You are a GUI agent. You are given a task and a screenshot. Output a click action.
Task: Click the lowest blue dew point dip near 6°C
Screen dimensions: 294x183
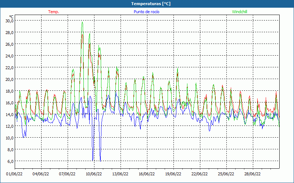click(x=100, y=161)
